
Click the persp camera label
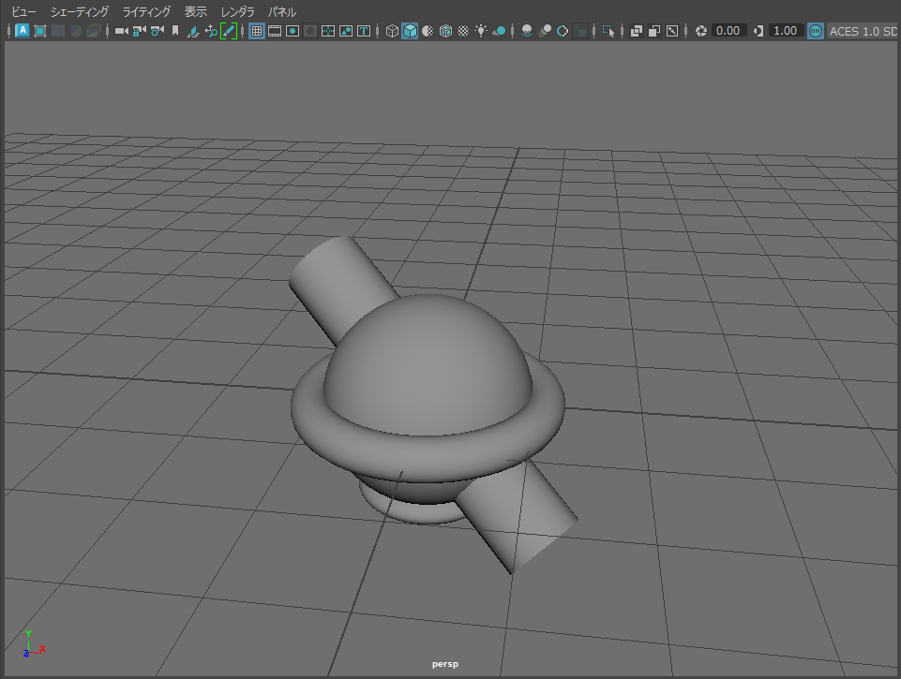click(x=445, y=664)
